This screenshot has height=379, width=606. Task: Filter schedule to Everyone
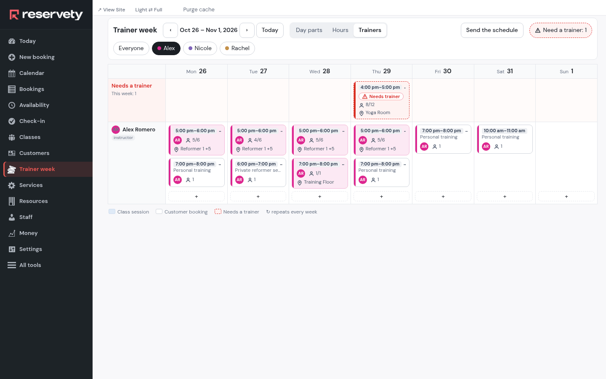pos(131,48)
